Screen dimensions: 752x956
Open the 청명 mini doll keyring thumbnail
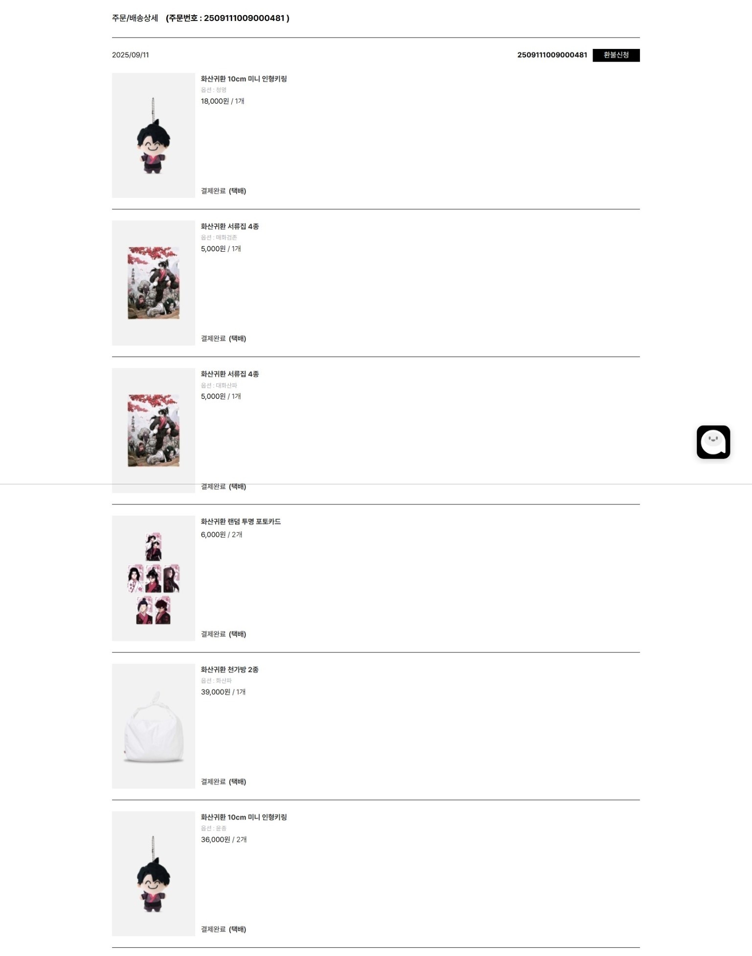point(154,135)
